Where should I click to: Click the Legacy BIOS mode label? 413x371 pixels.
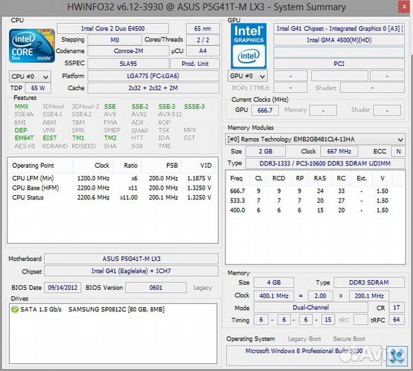203,288
